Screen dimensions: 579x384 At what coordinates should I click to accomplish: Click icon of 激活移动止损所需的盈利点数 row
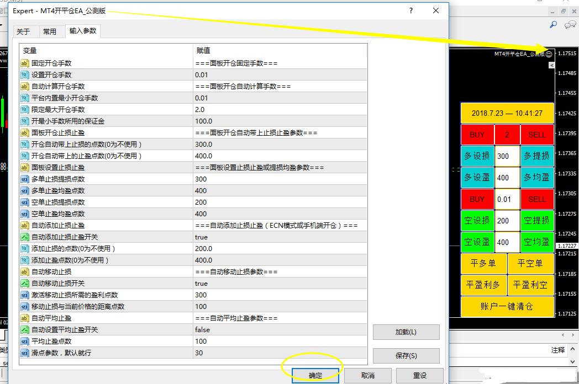point(25,295)
